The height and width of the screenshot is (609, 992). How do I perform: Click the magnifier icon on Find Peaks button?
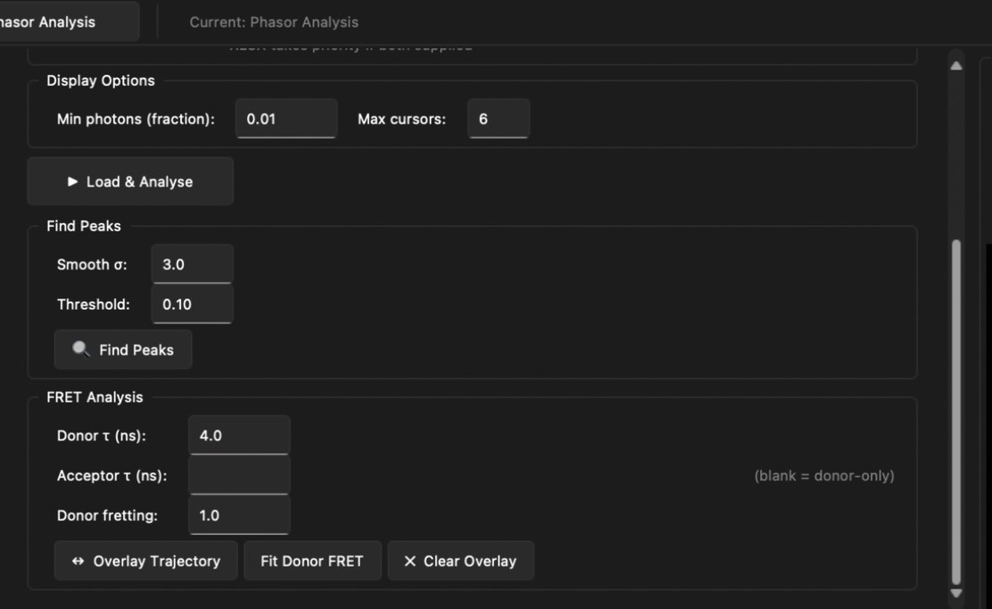click(81, 349)
